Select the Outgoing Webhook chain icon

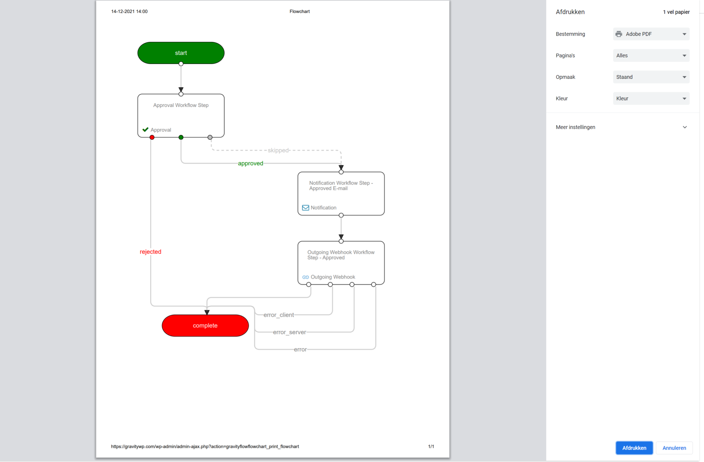(x=306, y=277)
